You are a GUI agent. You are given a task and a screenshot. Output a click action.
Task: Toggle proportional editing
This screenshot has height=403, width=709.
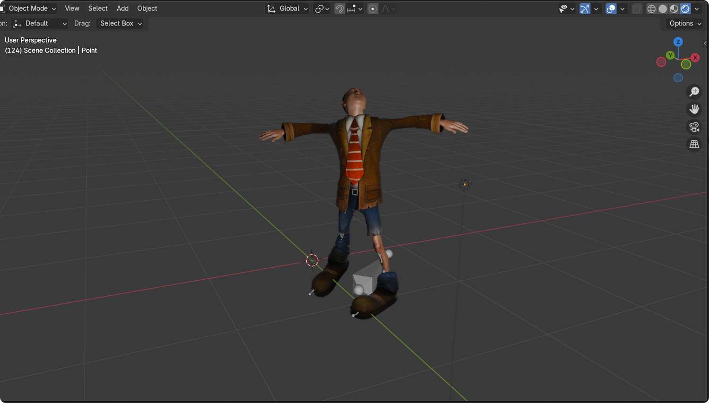(373, 9)
